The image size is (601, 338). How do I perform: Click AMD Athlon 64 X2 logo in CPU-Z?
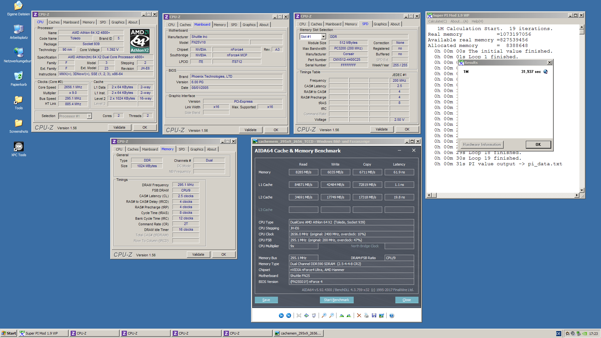(x=140, y=41)
